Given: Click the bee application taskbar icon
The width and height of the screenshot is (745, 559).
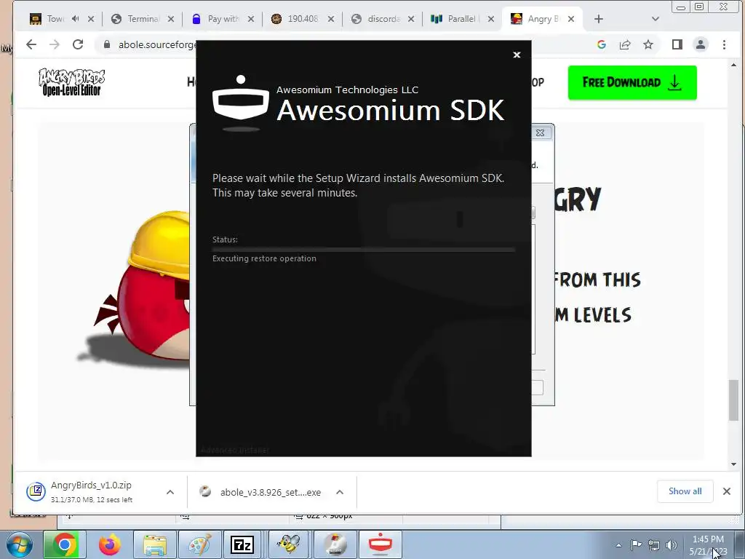Looking at the screenshot, I should point(289,544).
